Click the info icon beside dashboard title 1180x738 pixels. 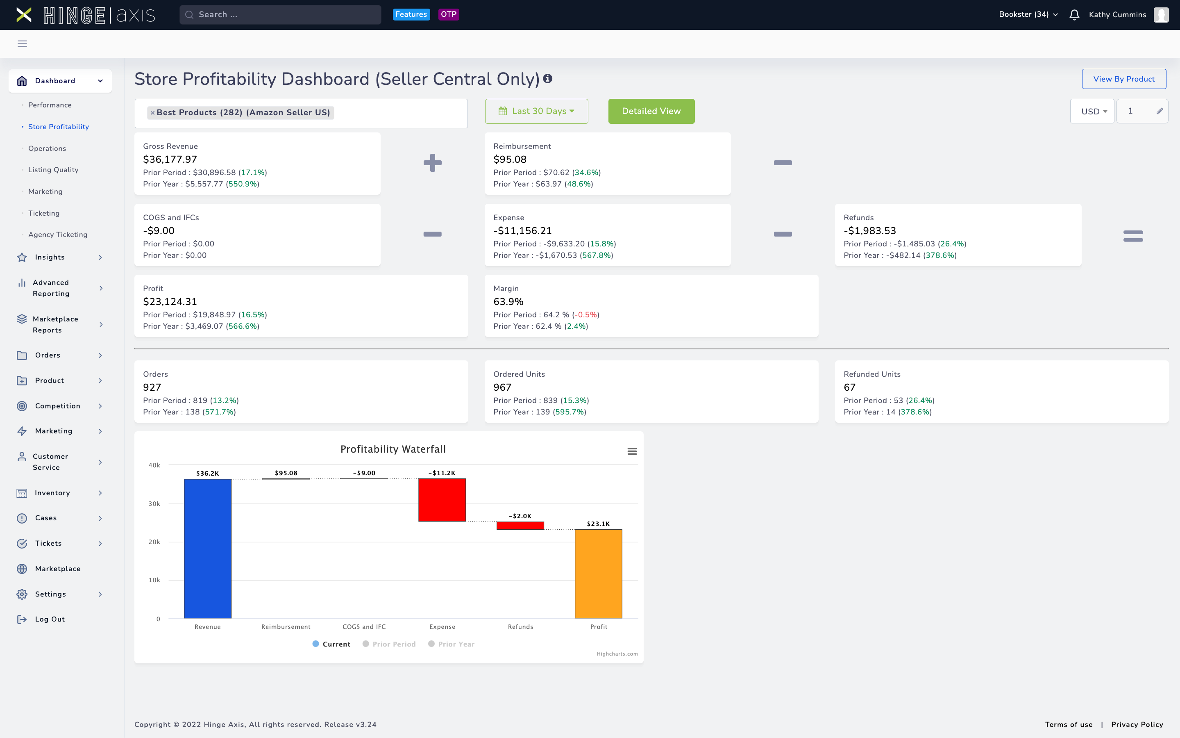pyautogui.click(x=547, y=79)
